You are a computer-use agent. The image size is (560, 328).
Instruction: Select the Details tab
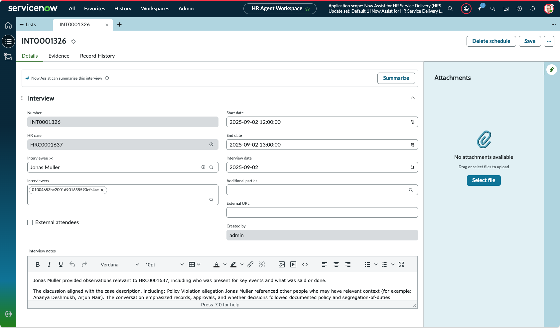tap(30, 56)
